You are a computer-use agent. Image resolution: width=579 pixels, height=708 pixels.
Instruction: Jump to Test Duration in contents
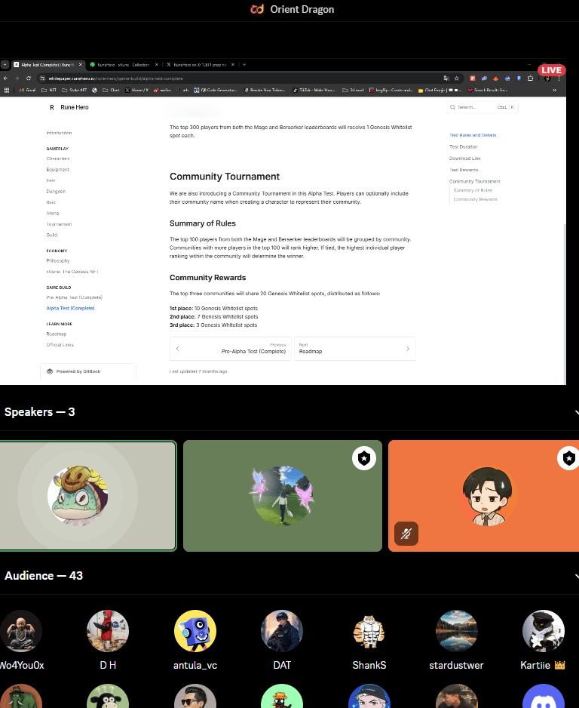(463, 146)
